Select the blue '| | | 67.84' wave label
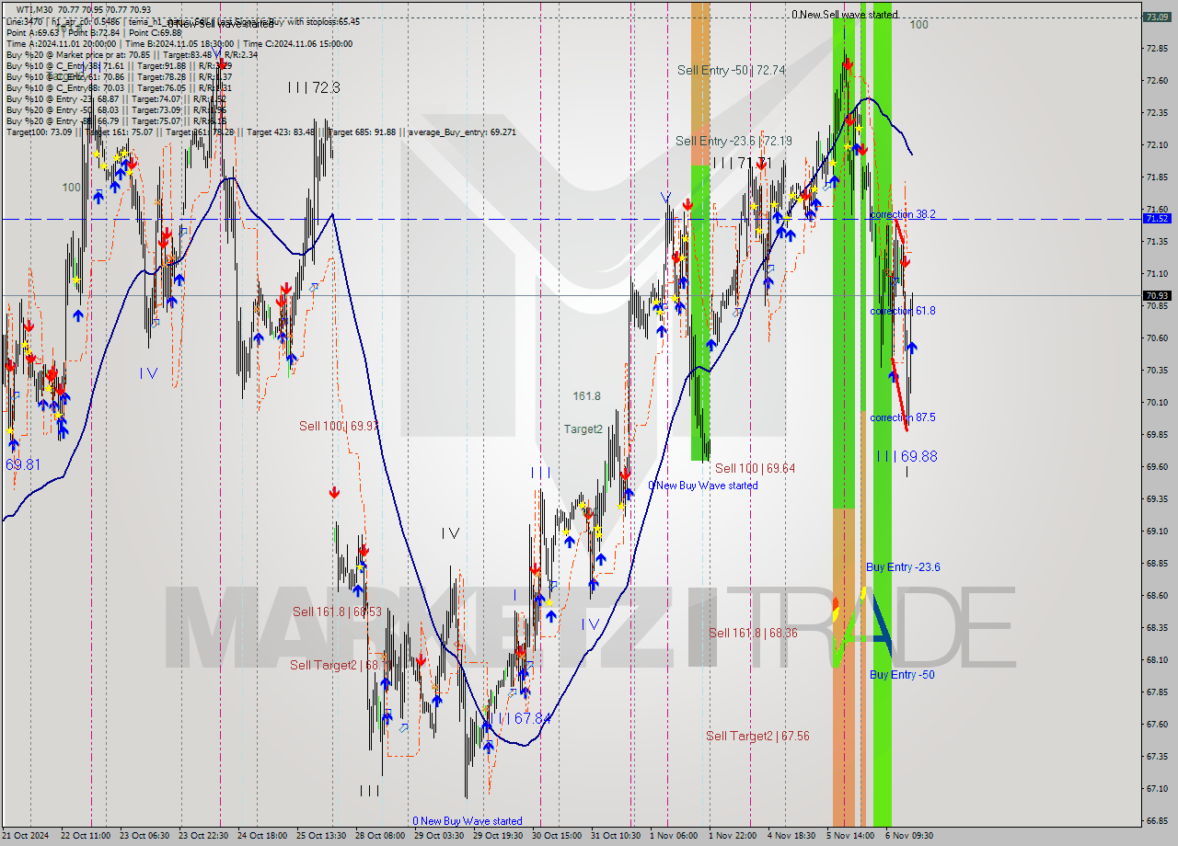Screen dimensions: 1178x846 [x=519, y=718]
